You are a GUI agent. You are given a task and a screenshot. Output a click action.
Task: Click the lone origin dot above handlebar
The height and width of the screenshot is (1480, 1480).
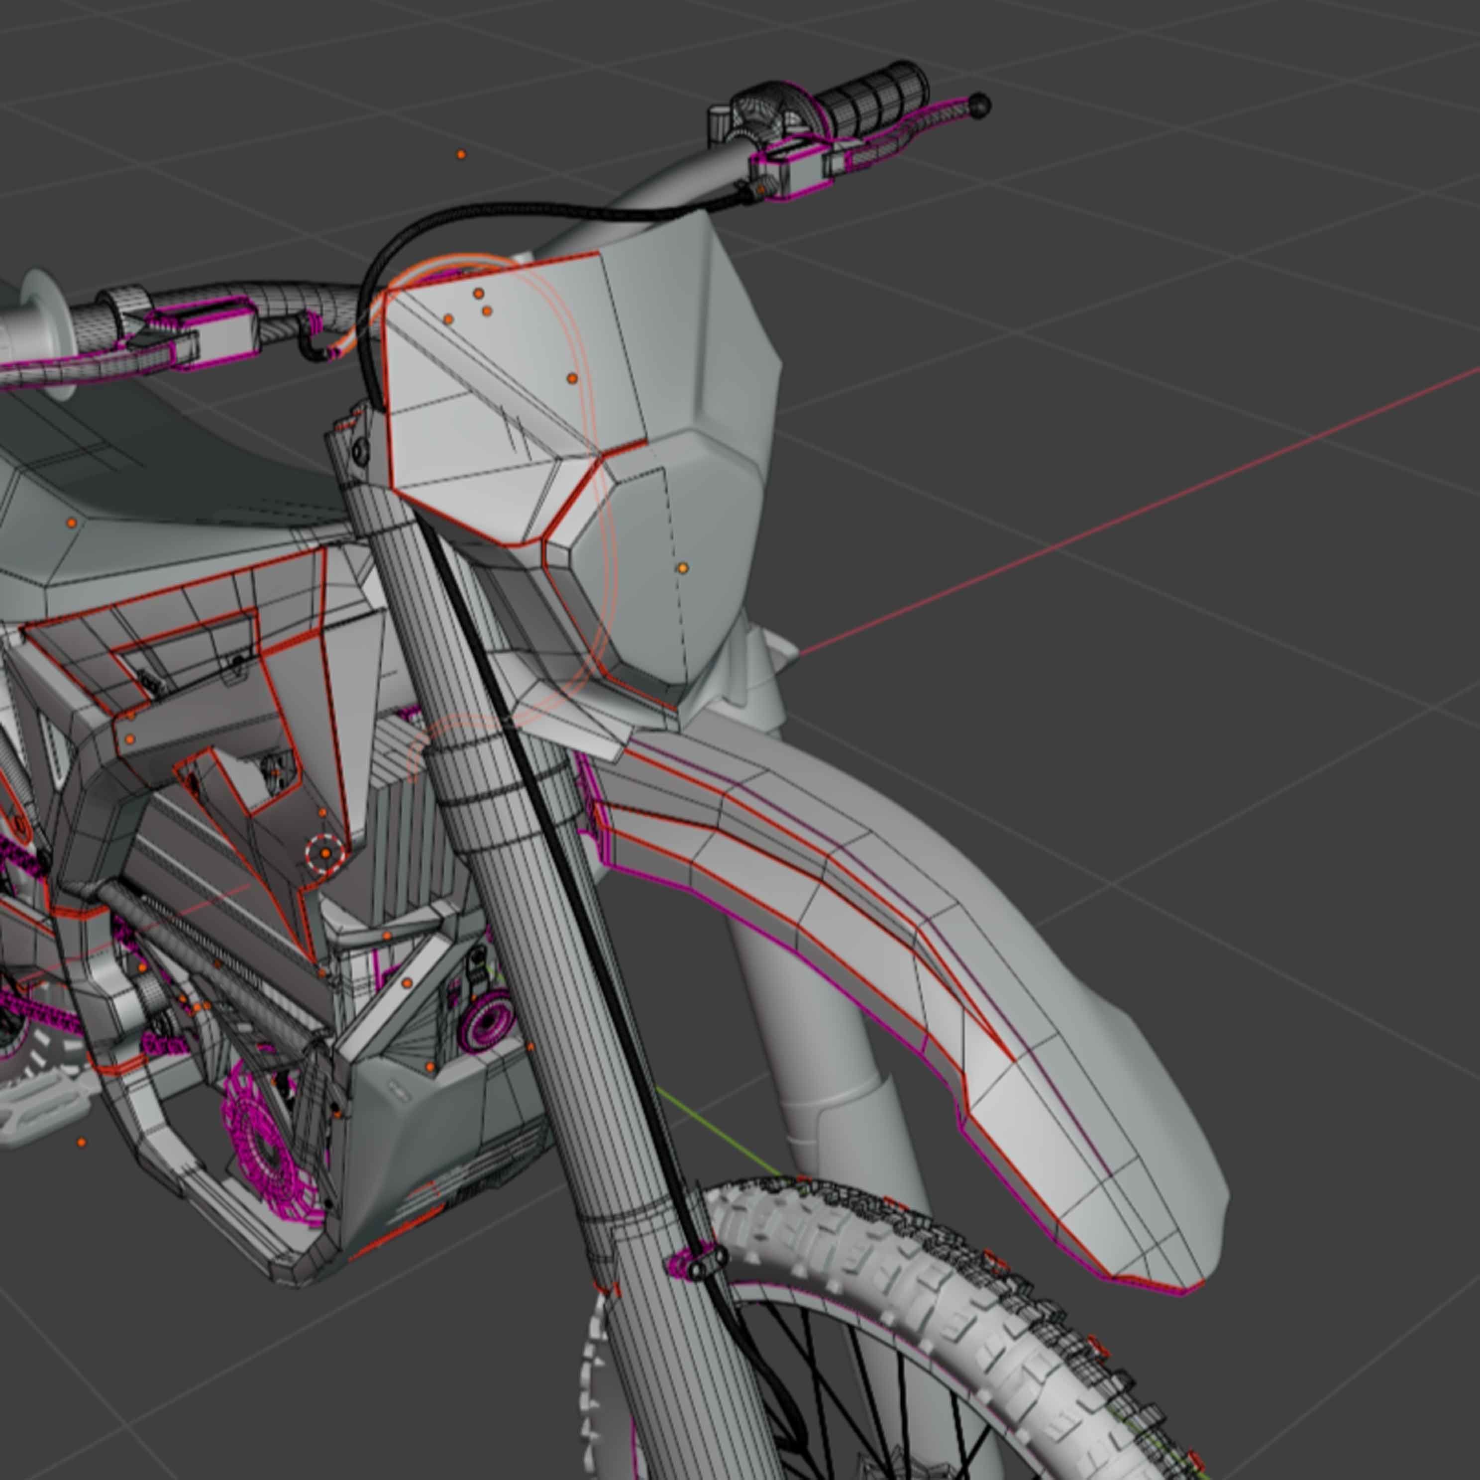[461, 155]
